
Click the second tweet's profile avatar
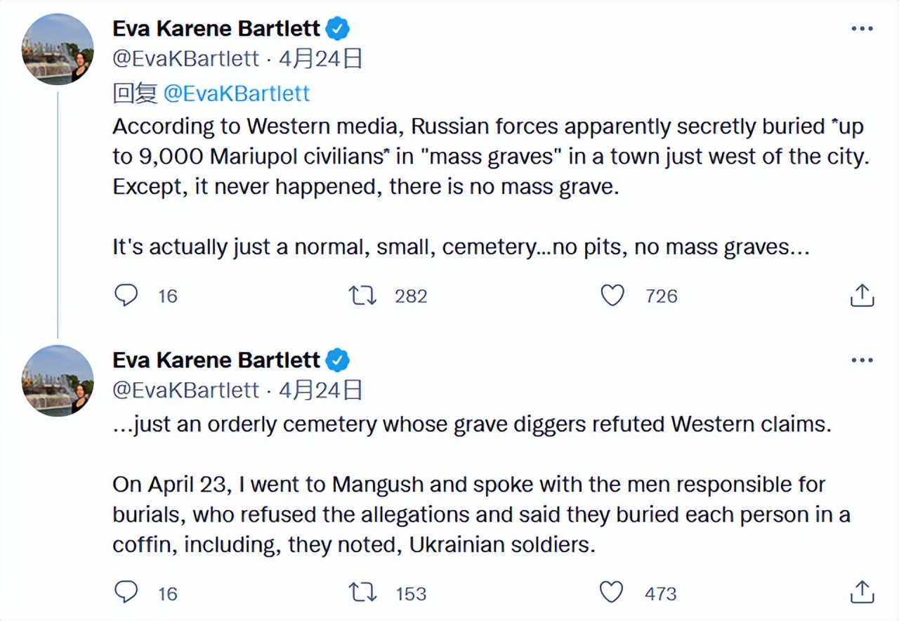click(58, 380)
